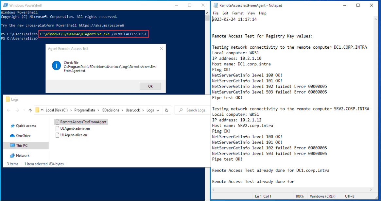Click the Quick access star icon

(13, 126)
